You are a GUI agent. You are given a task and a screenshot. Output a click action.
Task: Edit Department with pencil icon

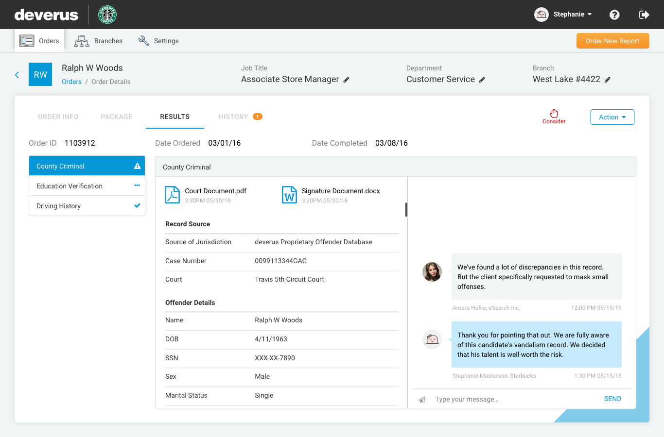tap(482, 80)
